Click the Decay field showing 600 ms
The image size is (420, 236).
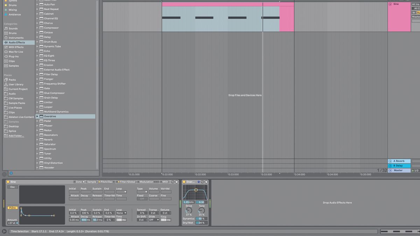pos(85,220)
